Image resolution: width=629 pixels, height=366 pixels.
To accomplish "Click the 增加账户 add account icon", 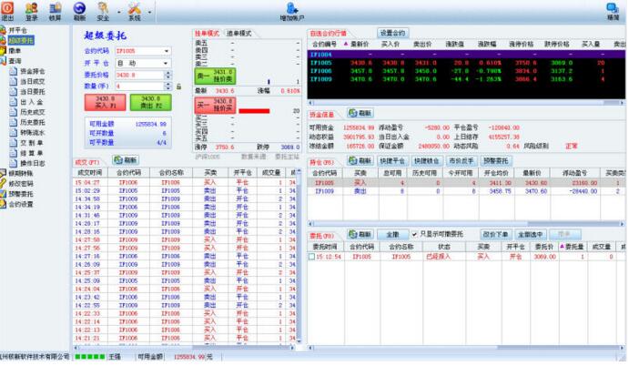I will click(x=293, y=10).
